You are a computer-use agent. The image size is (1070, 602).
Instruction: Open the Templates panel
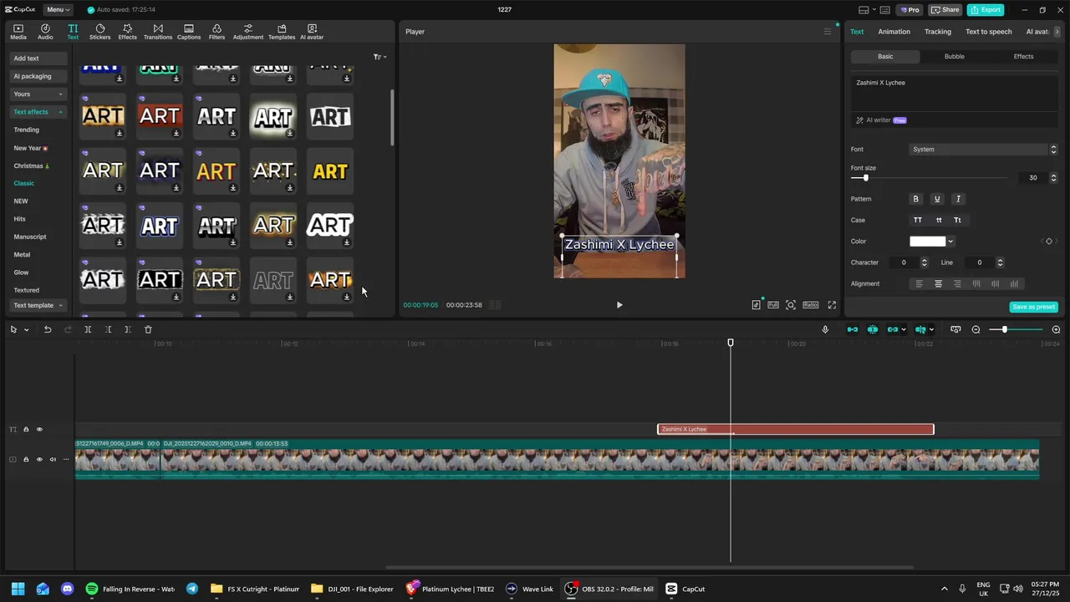click(282, 32)
